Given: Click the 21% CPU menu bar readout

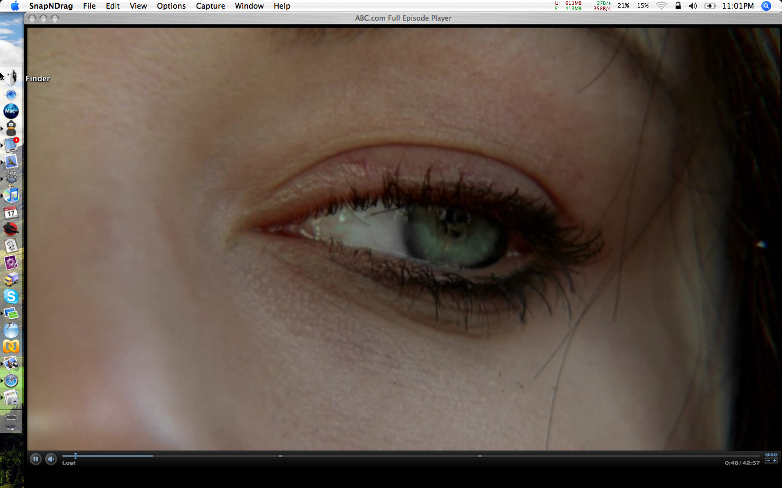Looking at the screenshot, I should (623, 6).
